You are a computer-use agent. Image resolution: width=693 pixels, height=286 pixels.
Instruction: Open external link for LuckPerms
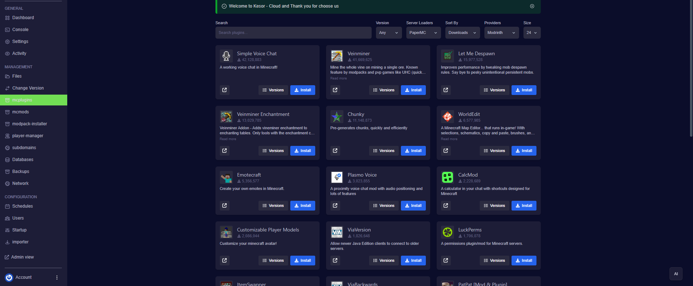click(446, 260)
